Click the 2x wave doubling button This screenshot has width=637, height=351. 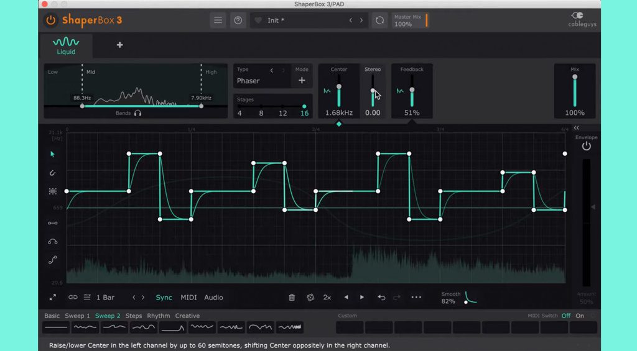[x=327, y=298]
